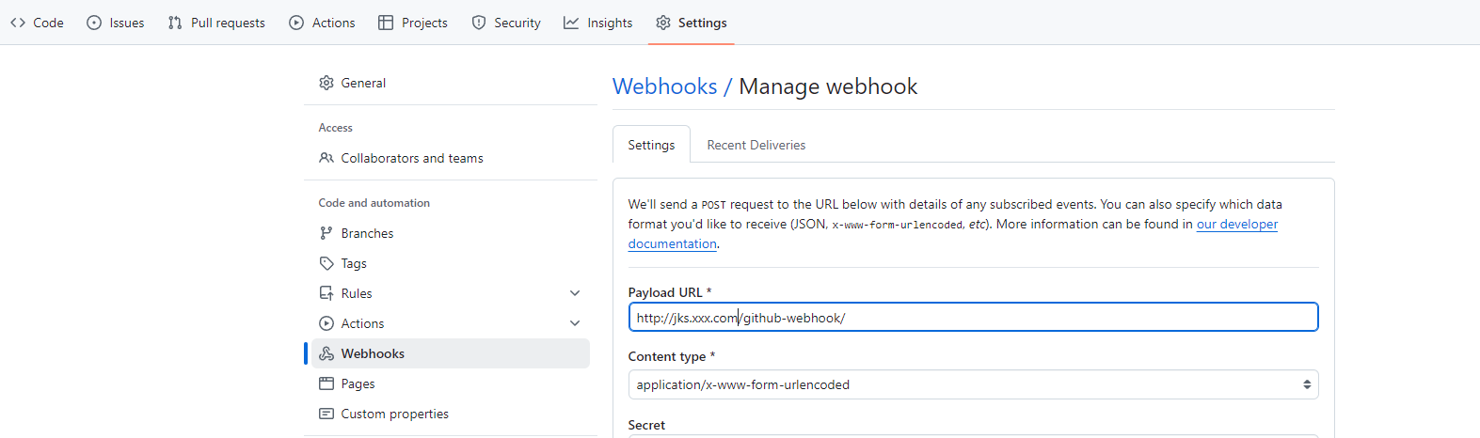Click the Settings gear icon in top bar
This screenshot has height=438, width=1480.
pos(663,23)
